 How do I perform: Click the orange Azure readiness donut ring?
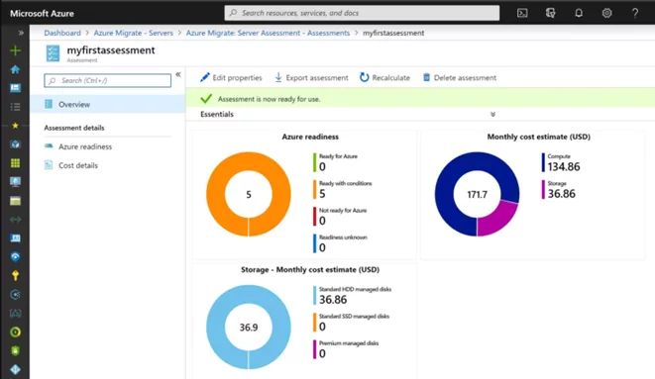(216, 194)
